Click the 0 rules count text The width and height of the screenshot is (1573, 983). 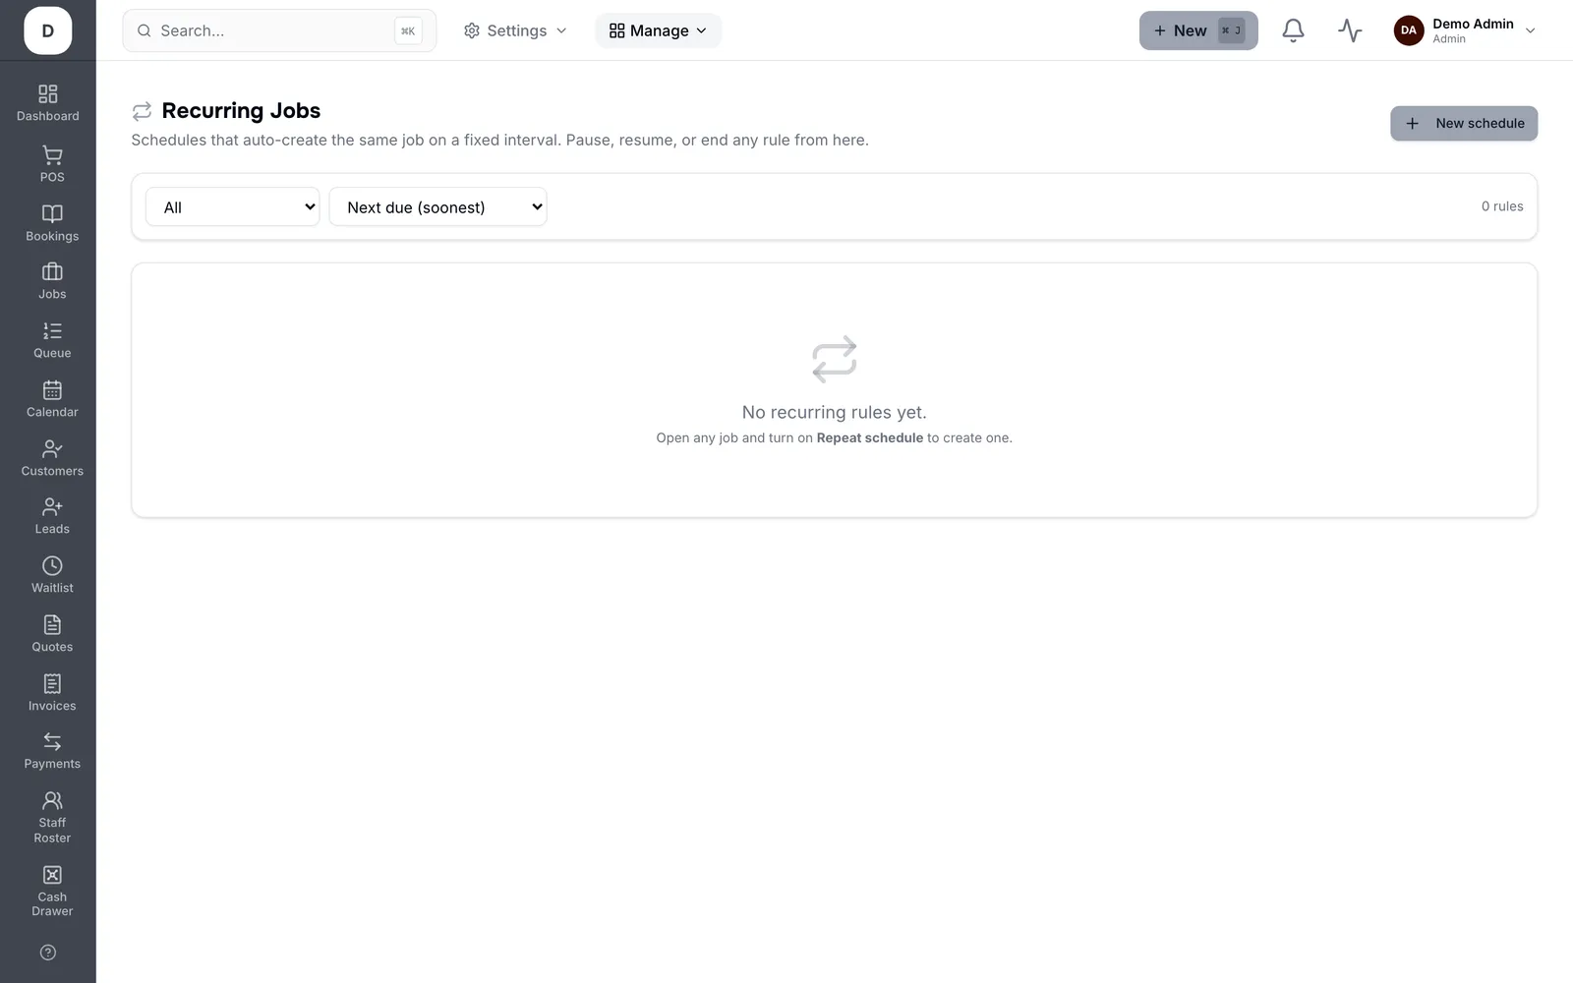(x=1502, y=206)
